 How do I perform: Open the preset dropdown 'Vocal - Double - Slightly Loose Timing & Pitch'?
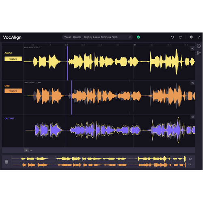click(x=97, y=37)
